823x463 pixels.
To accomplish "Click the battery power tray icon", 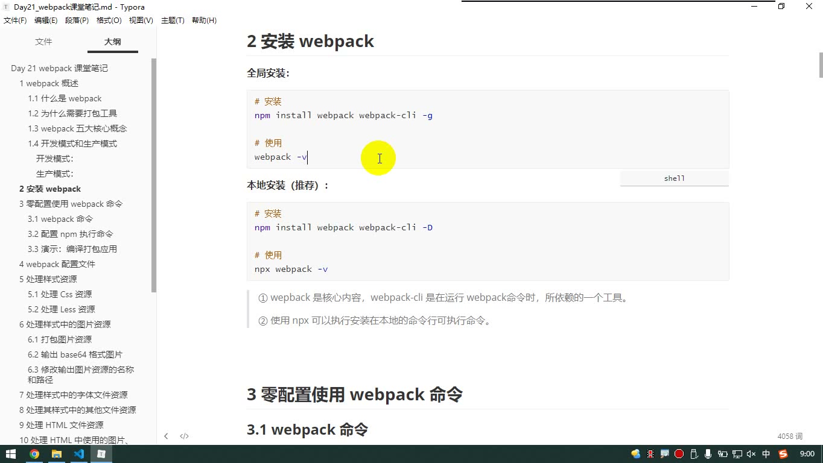I will tap(722, 454).
